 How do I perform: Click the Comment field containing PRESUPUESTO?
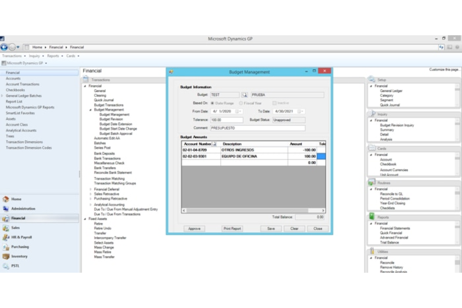(258, 128)
